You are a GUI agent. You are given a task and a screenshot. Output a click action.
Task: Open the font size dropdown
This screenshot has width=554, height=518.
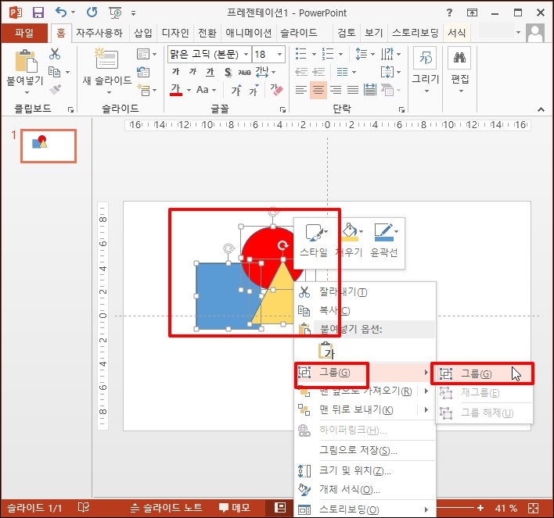coord(280,55)
